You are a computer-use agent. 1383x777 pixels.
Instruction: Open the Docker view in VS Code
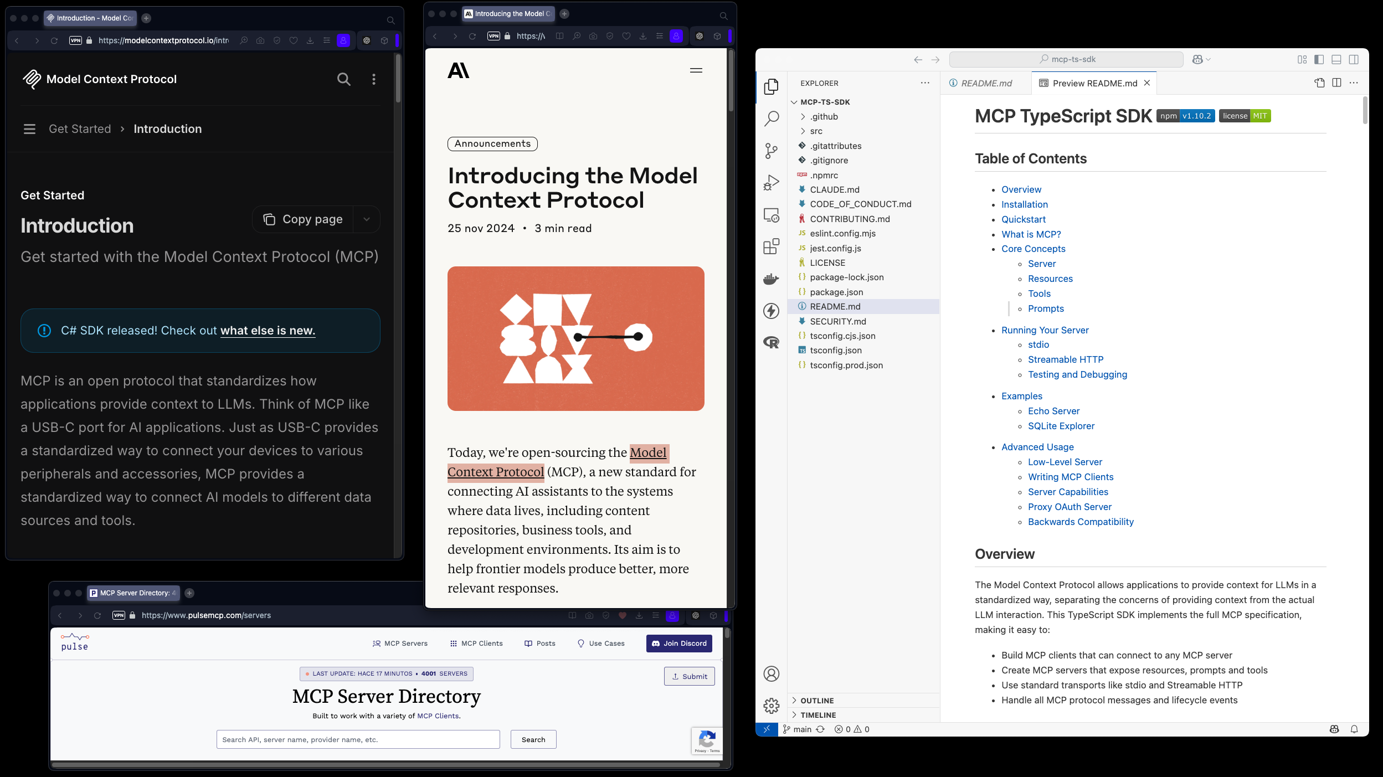(x=771, y=279)
